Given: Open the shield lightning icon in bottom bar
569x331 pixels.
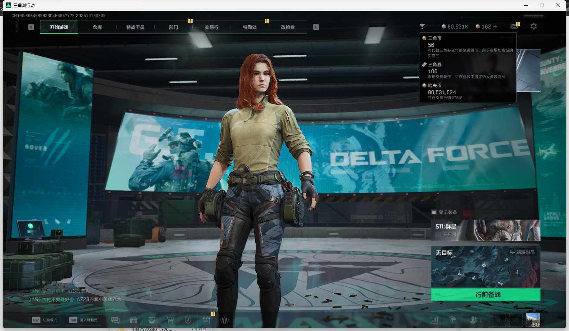Looking at the screenshot, I should pyautogui.click(x=188, y=320).
